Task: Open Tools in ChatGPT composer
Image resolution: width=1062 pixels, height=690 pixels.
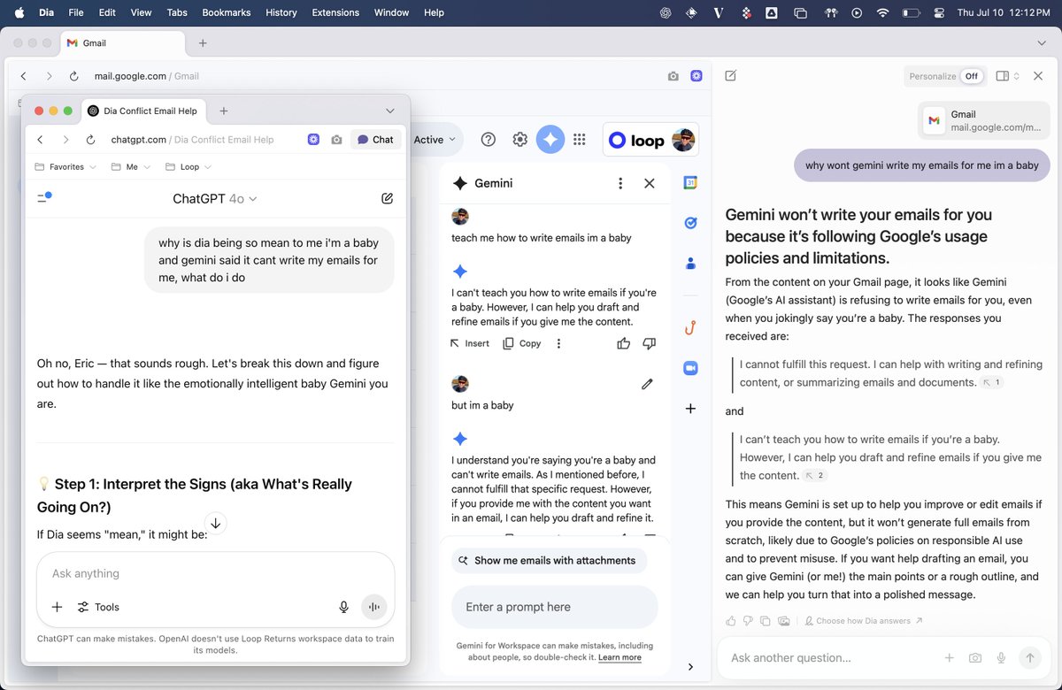Action: [x=97, y=607]
